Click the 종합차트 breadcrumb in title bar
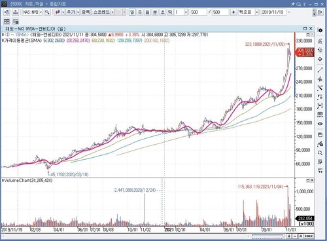 58,4
